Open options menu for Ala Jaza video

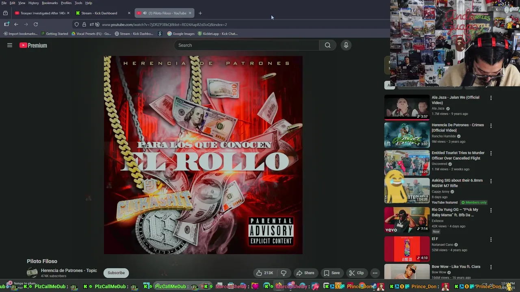point(491,98)
